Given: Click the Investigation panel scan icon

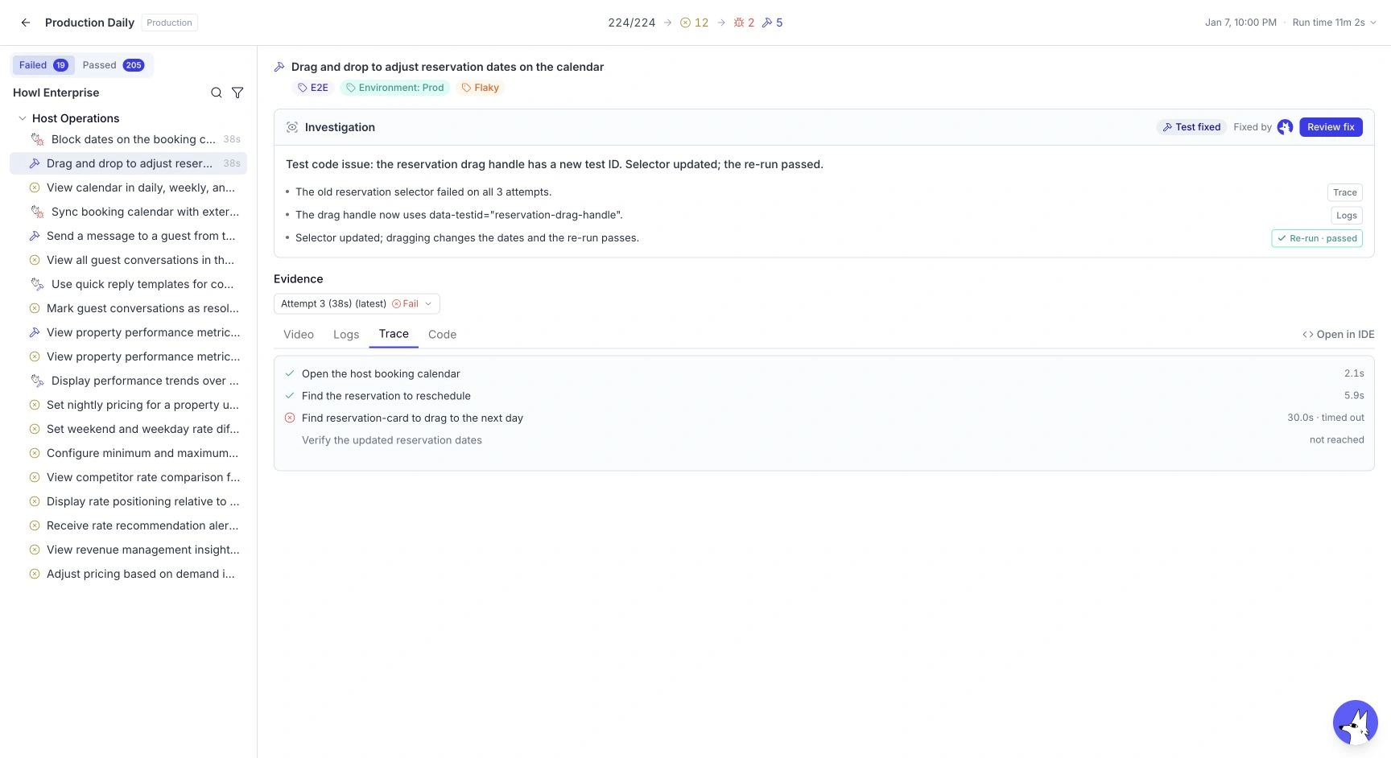Looking at the screenshot, I should (292, 127).
